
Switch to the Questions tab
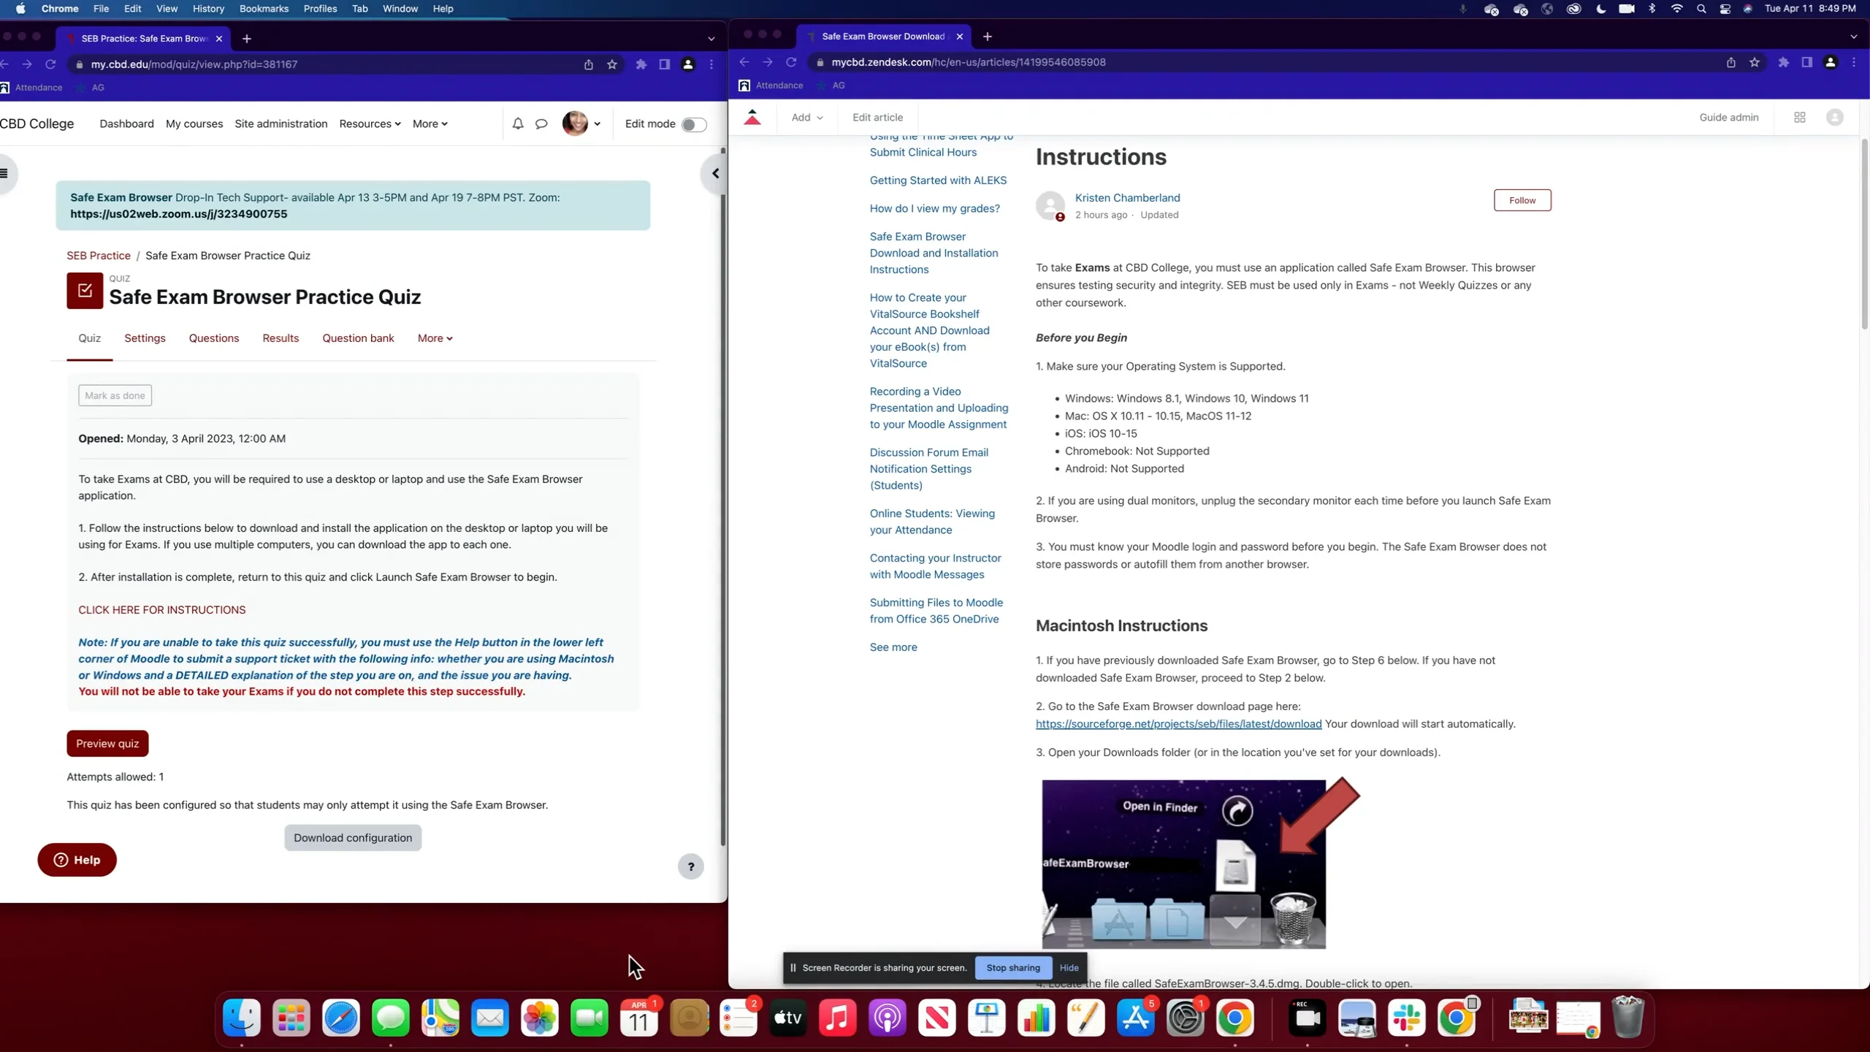tap(214, 338)
